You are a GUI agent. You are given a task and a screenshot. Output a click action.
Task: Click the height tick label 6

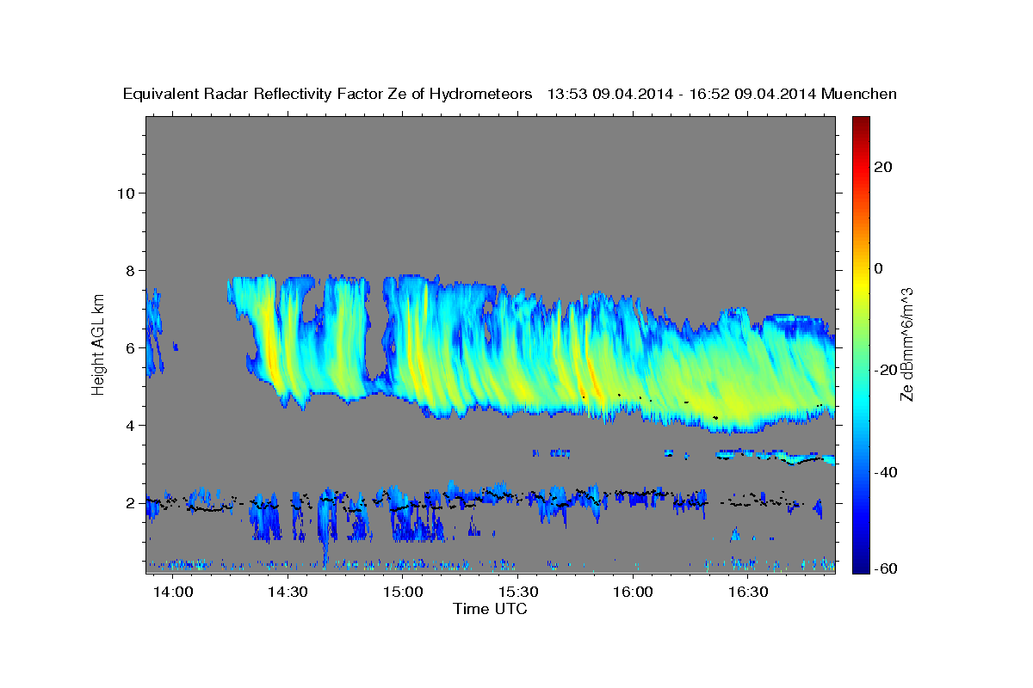coord(129,347)
